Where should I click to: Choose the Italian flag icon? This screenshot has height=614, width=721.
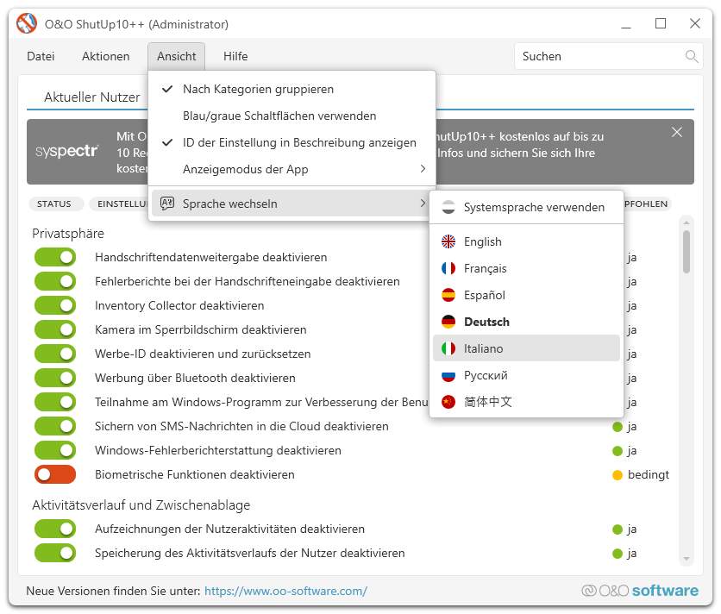[x=448, y=348]
